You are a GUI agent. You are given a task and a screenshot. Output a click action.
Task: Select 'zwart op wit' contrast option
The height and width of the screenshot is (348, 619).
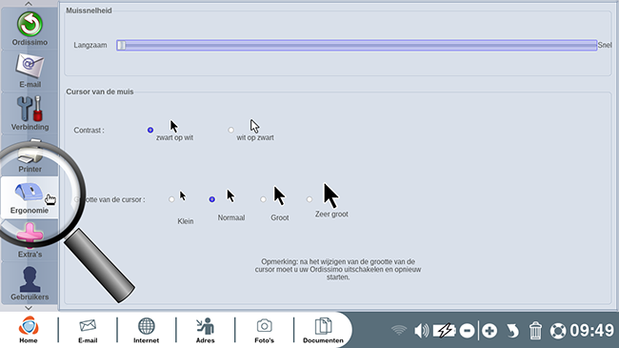150,130
